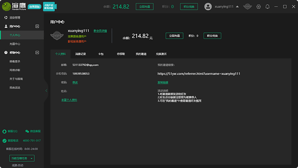Click the settings hexagon icon in title bar

click(259, 7)
